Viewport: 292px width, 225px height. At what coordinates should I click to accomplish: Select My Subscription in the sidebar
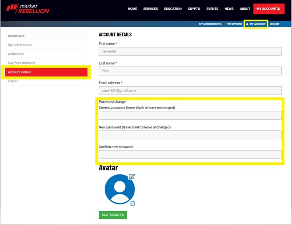pos(20,45)
